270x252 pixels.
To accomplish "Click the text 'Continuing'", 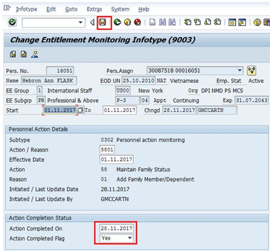I will 186,100.
